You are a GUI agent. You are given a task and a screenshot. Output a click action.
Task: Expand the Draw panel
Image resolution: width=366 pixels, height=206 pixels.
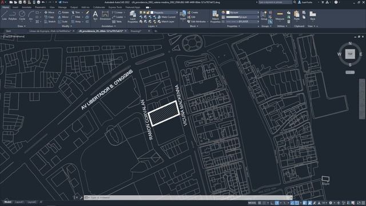click(x=22, y=26)
